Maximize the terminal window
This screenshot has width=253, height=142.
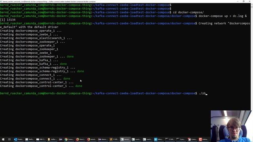pos(244,1)
